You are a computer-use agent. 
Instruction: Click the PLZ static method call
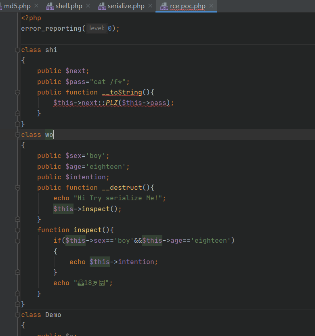tap(111, 103)
